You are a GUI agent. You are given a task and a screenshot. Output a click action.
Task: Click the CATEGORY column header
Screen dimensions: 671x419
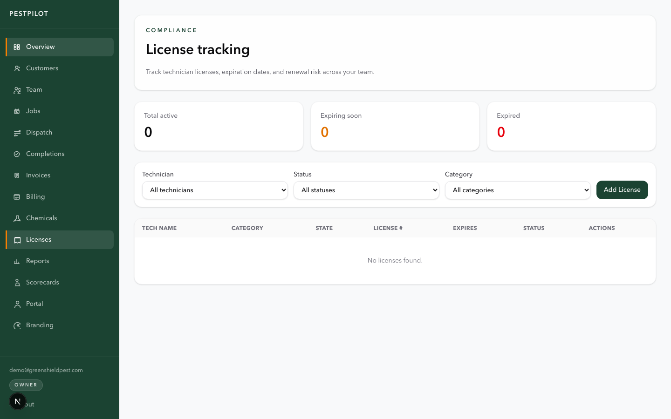click(x=247, y=228)
